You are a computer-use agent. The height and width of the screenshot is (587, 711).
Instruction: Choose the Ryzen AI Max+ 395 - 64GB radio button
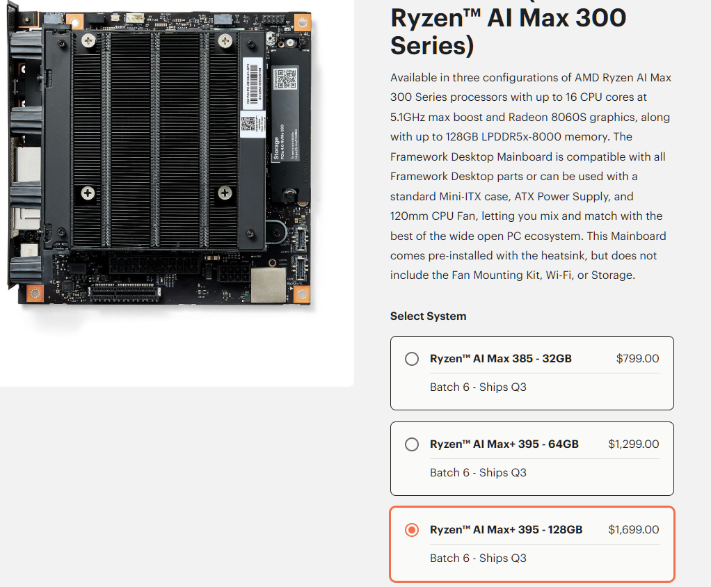click(412, 444)
